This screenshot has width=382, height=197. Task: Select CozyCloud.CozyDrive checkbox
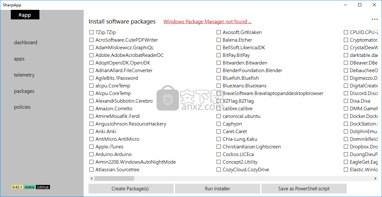point(219,170)
